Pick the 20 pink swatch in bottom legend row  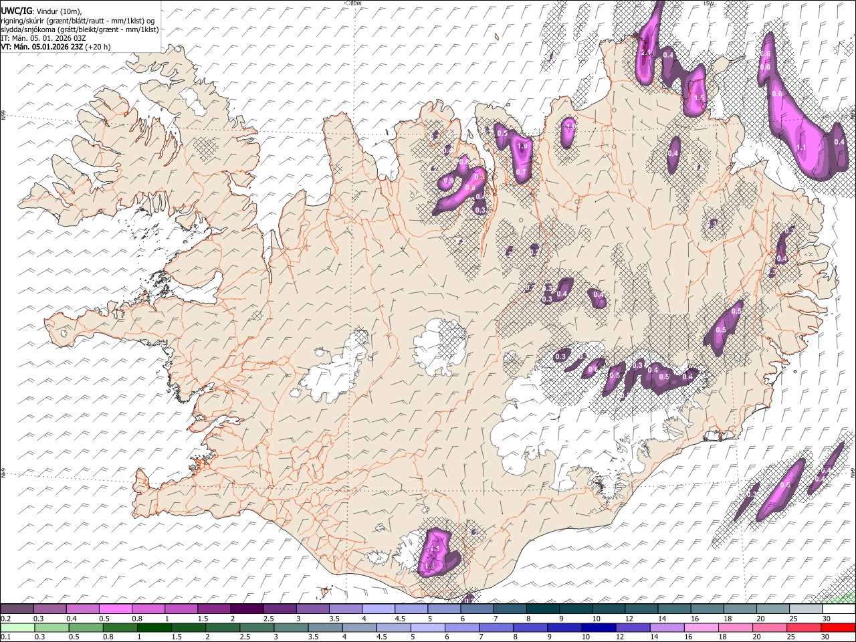tap(770, 627)
